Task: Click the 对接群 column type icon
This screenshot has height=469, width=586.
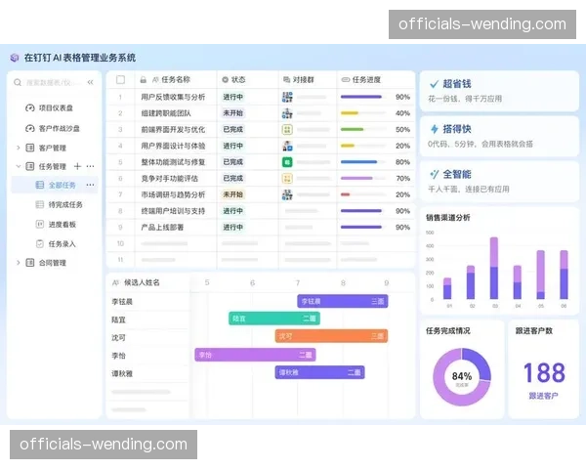Action: click(286, 80)
